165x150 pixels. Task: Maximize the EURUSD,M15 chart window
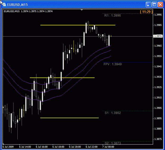[154, 5]
